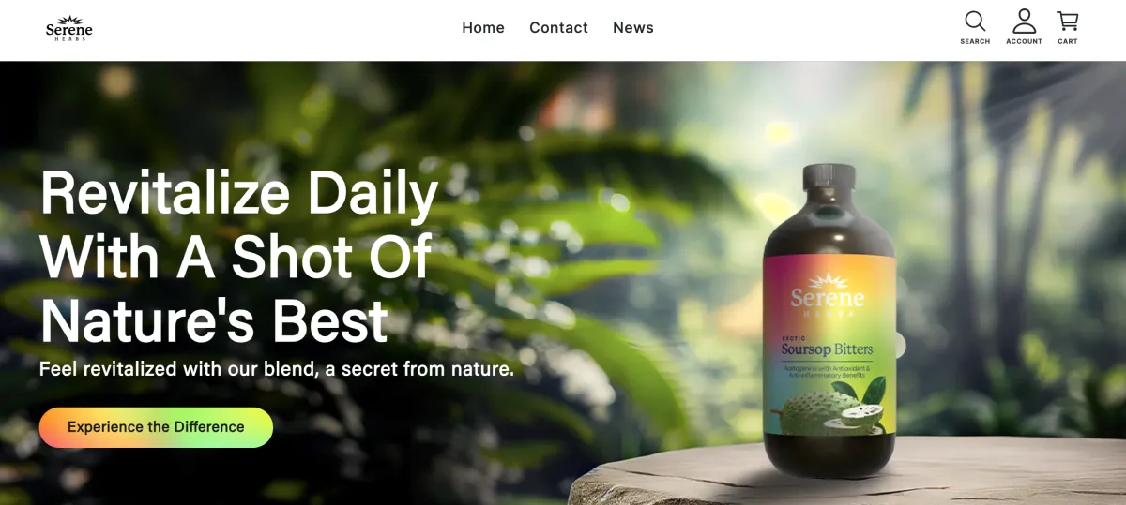
Task: Click the black bottle cap
Action: click(x=829, y=175)
